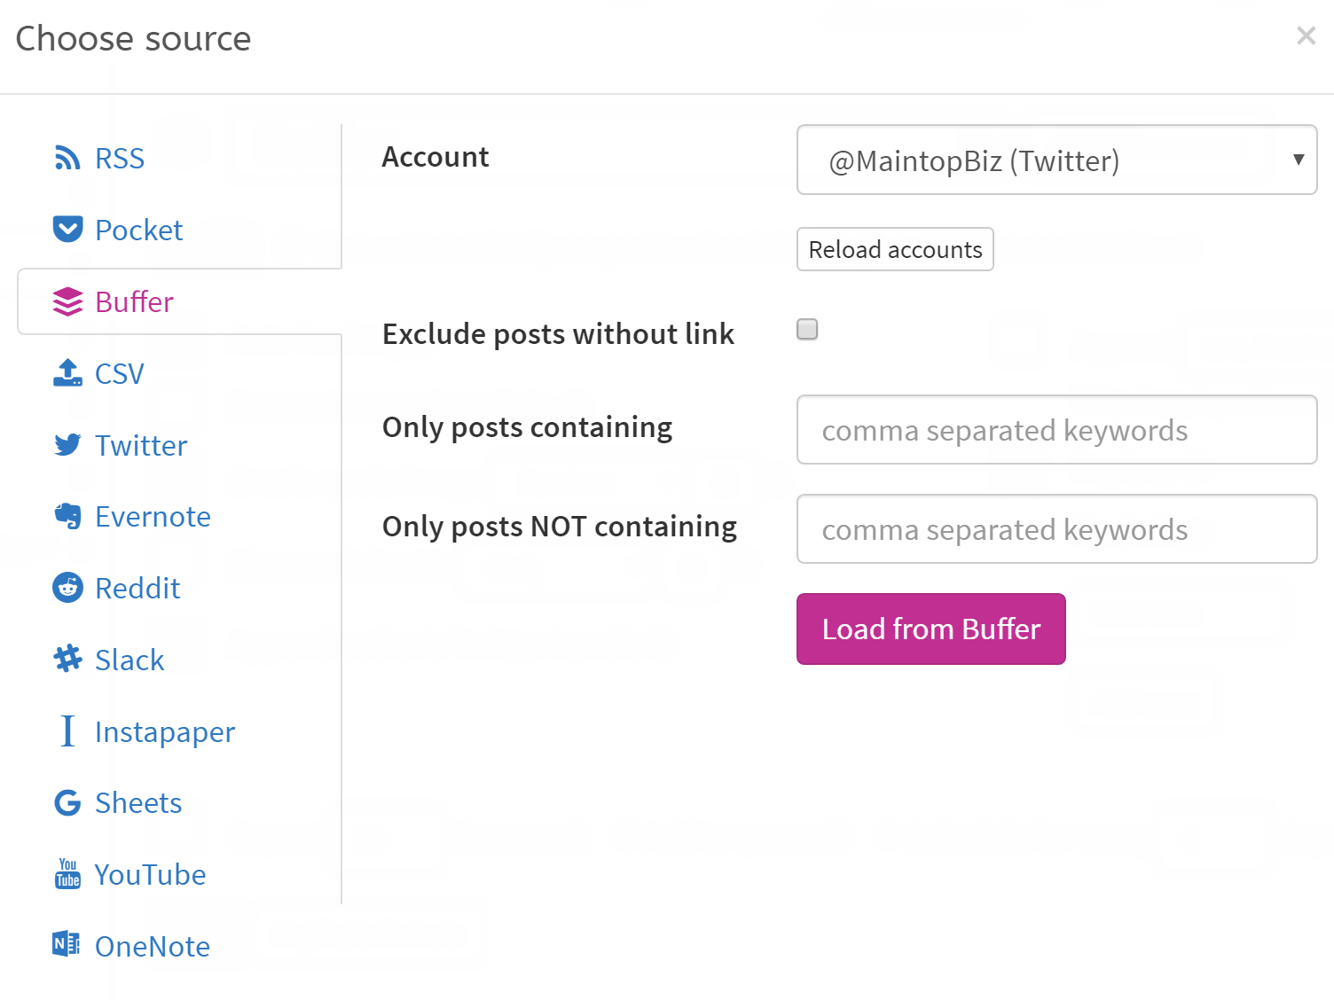Click the OneNote logo icon
The height and width of the screenshot is (1000, 1334).
click(x=67, y=945)
